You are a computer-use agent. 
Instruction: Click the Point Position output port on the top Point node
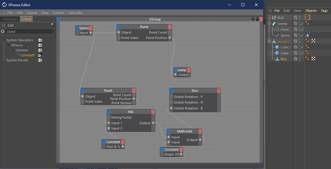pyautogui.click(x=170, y=38)
